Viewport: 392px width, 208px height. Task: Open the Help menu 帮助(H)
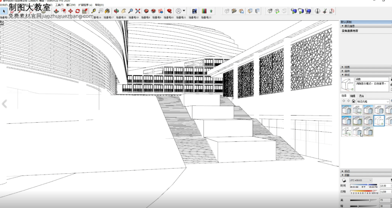[99, 5]
